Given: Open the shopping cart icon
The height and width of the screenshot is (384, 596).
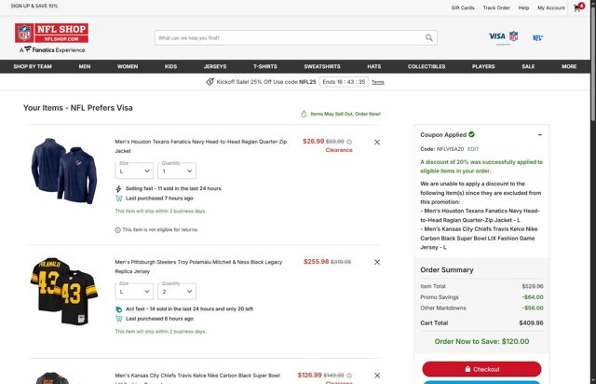Looking at the screenshot, I should 579,7.
